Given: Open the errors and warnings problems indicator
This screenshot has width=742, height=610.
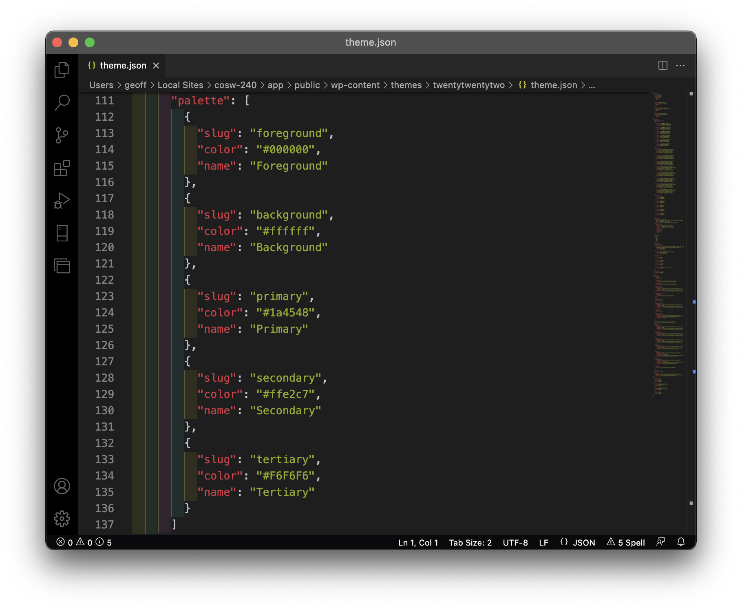Looking at the screenshot, I should click(x=84, y=542).
